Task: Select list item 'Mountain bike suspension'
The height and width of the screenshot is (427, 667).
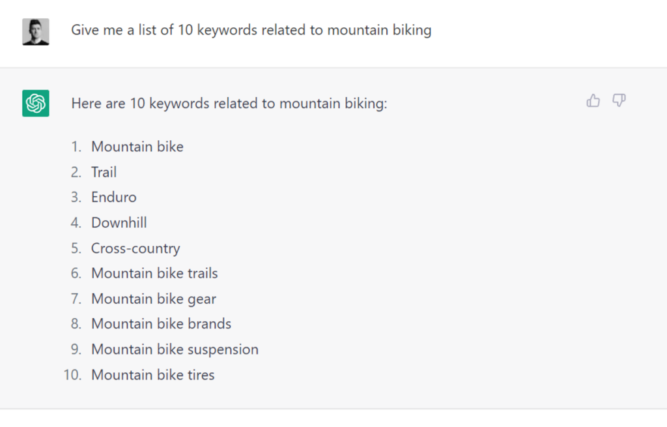Action: pos(175,349)
